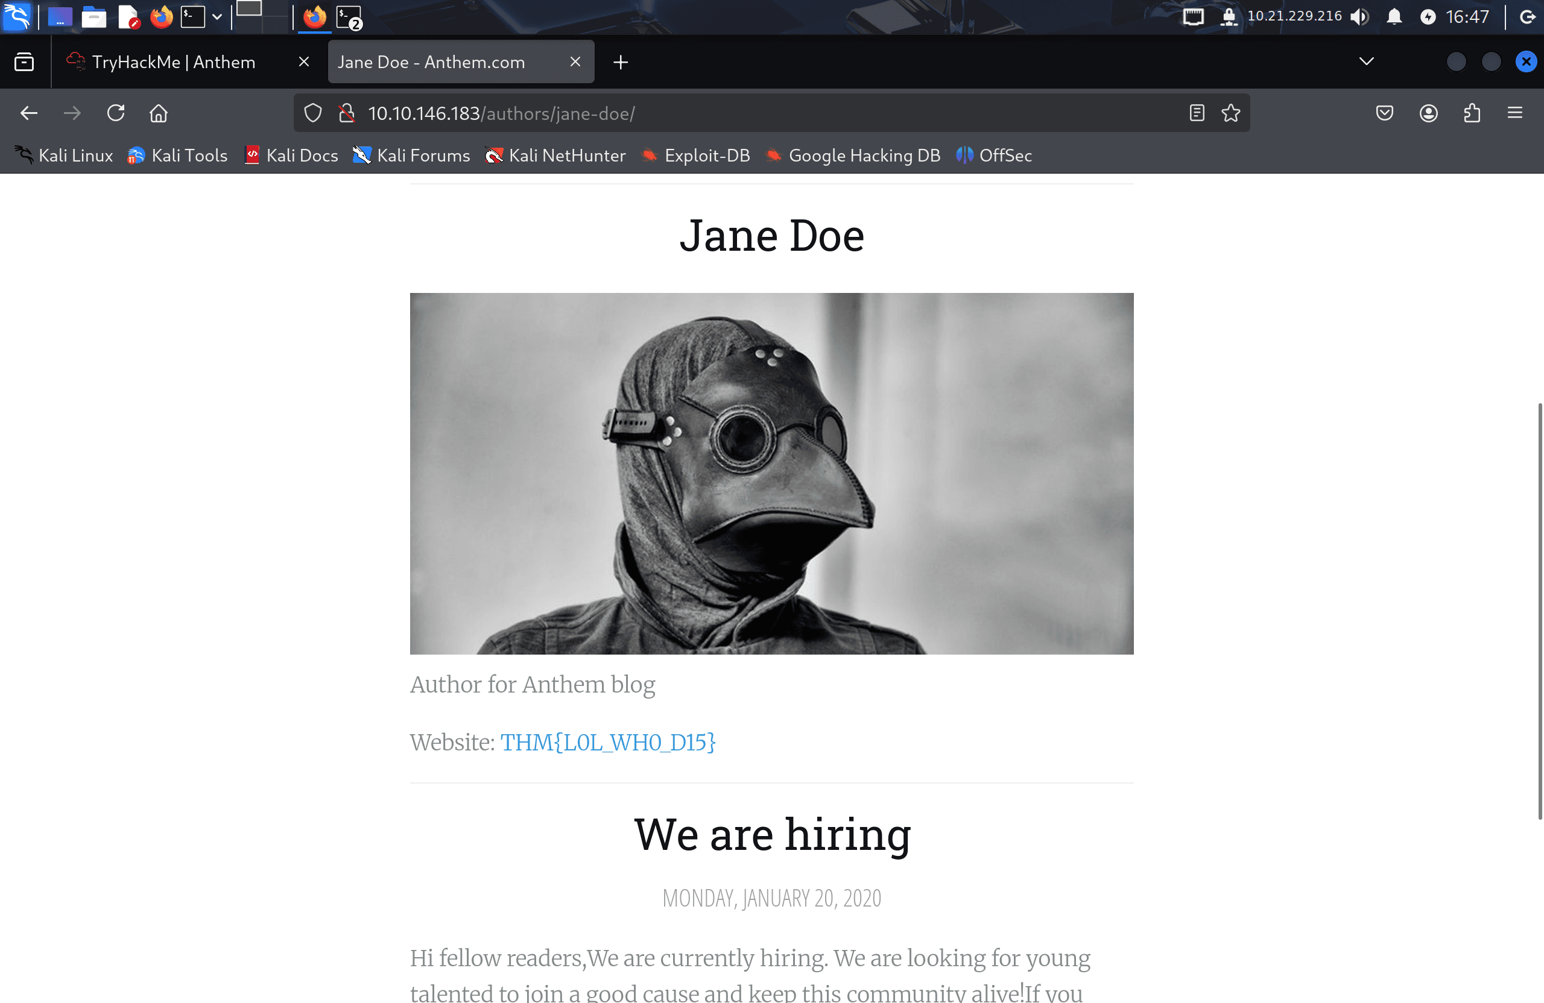
Task: Click the address bar URL field
Action: coord(772,113)
